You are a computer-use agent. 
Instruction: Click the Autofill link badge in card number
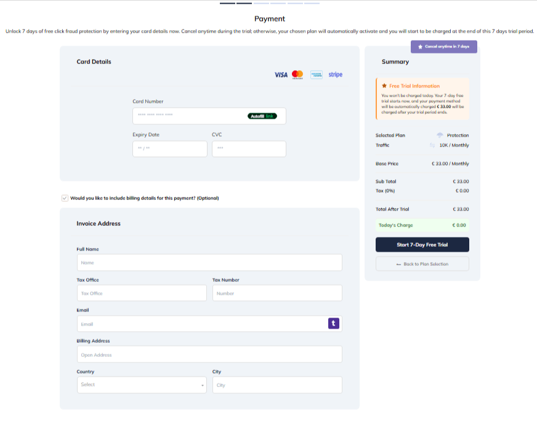click(x=262, y=116)
